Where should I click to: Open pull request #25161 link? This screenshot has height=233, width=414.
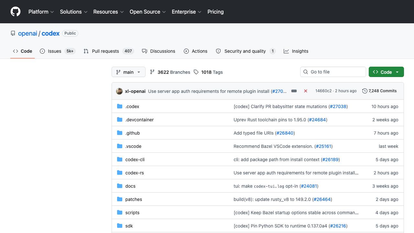[x=323, y=146]
